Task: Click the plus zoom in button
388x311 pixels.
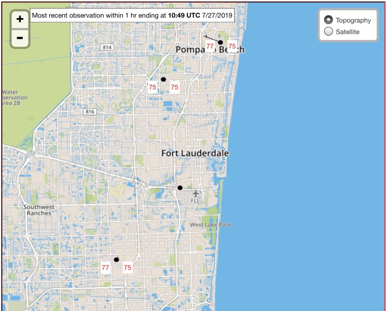Action: [x=20, y=19]
